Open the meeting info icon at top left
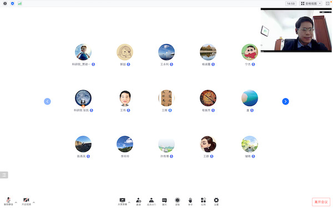Screen dimensions: 333x208 click(x=5, y=3)
